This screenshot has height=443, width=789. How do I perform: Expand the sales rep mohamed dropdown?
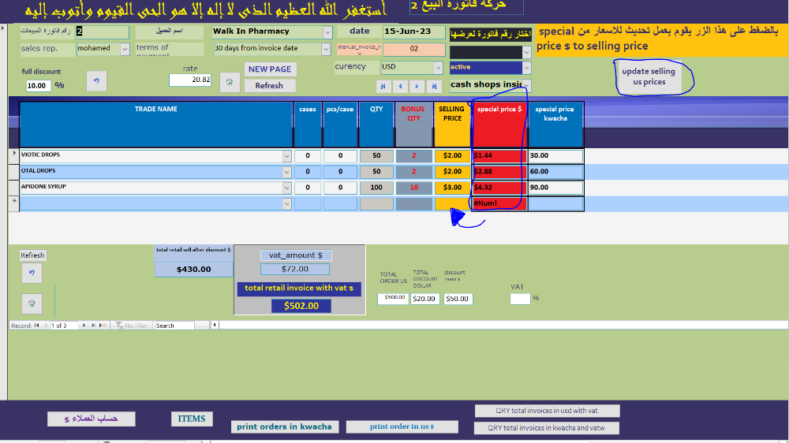click(125, 49)
